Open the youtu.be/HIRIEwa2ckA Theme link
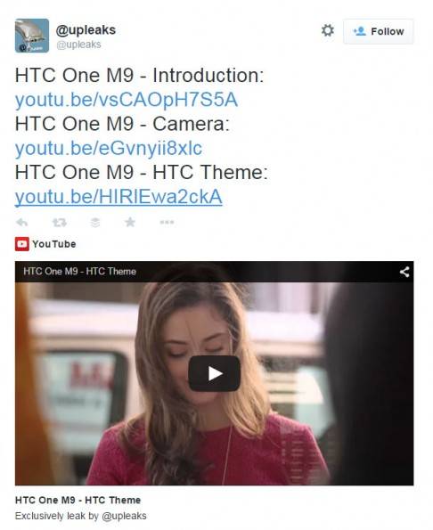 click(x=118, y=197)
